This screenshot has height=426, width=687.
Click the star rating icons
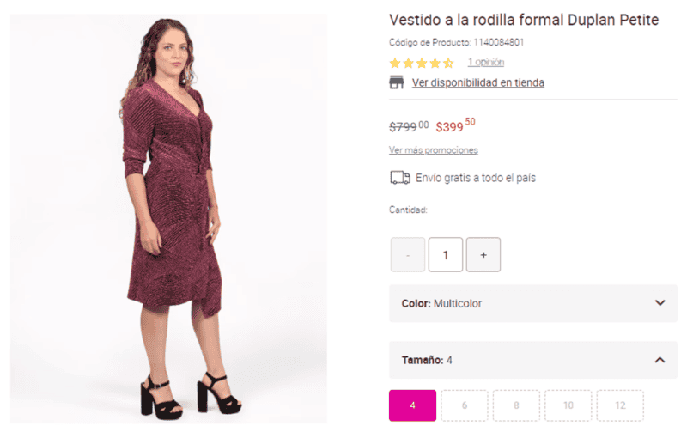click(x=421, y=63)
